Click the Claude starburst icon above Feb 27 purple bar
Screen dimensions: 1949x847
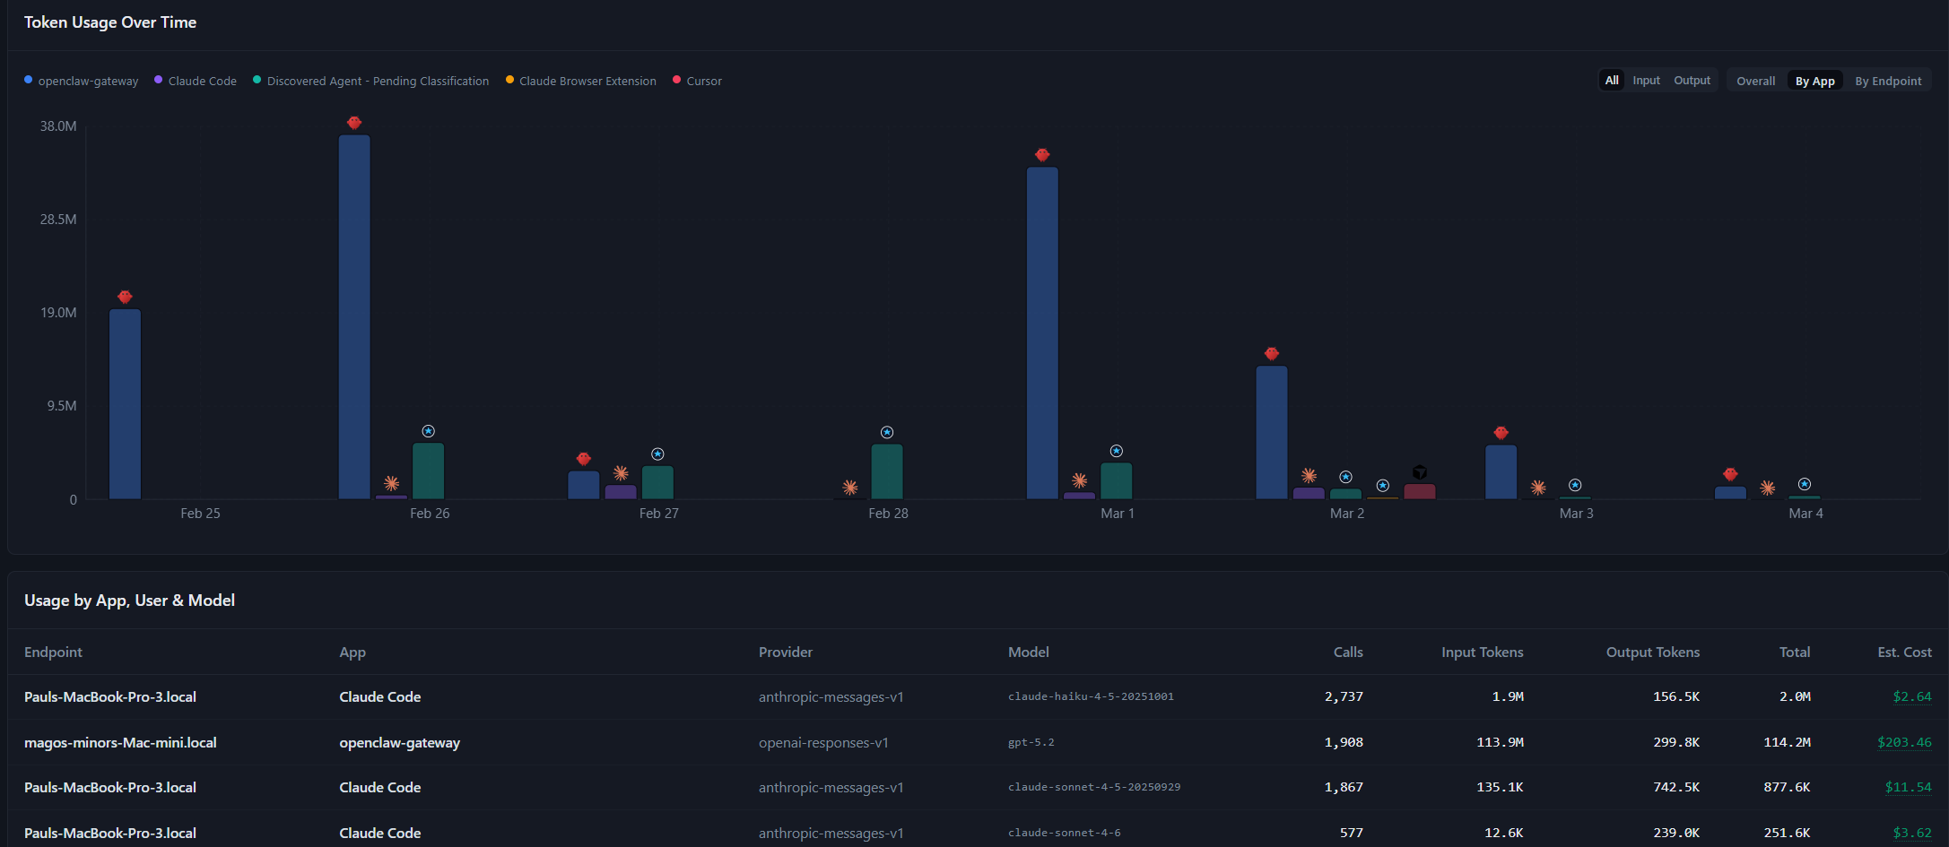(x=620, y=472)
